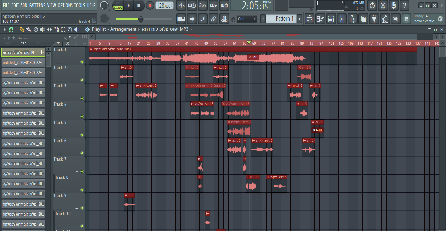
Task: Arm recording with the Record button
Action: pyautogui.click(x=150, y=6)
